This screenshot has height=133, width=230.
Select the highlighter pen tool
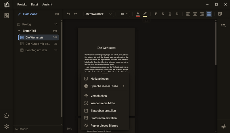[145, 14]
